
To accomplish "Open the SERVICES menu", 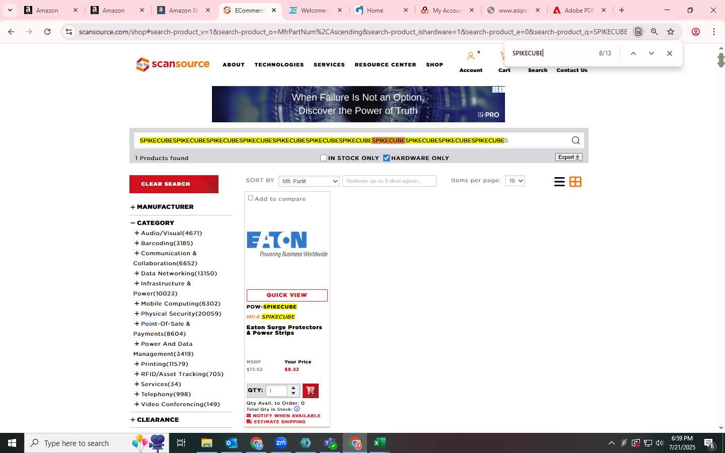I will pos(329,65).
